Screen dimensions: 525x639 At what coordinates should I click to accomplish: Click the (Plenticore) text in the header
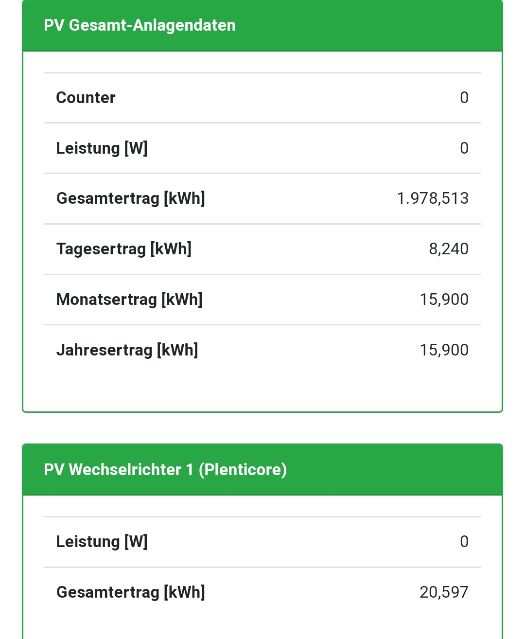[x=243, y=470]
